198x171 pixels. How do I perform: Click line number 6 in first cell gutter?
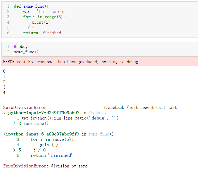click(8, 33)
